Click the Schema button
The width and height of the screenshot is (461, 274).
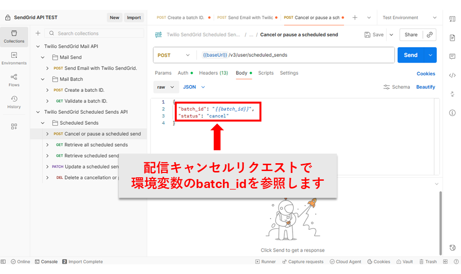point(397,87)
